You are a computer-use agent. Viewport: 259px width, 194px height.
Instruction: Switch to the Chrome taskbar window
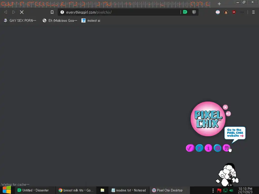click(76, 190)
